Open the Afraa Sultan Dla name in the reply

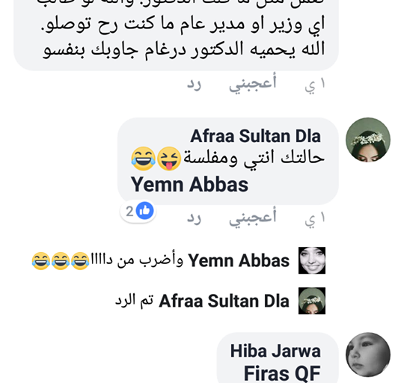click(x=224, y=301)
